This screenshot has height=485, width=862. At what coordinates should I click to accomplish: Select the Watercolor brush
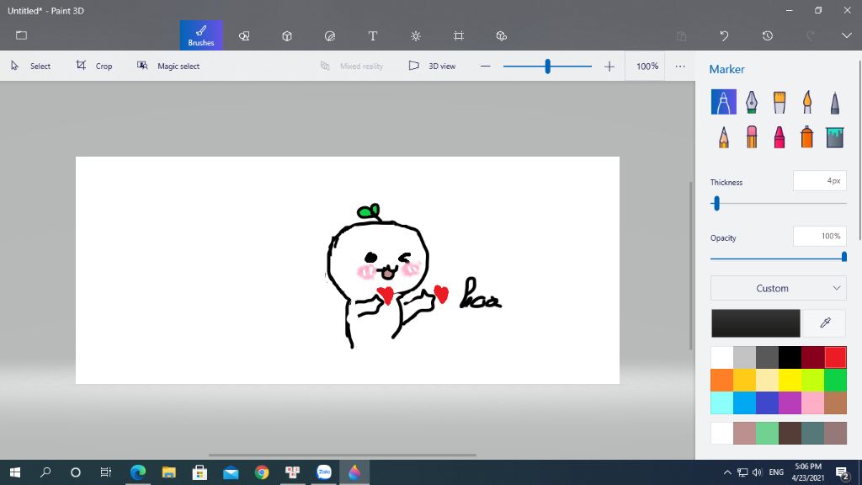point(807,102)
